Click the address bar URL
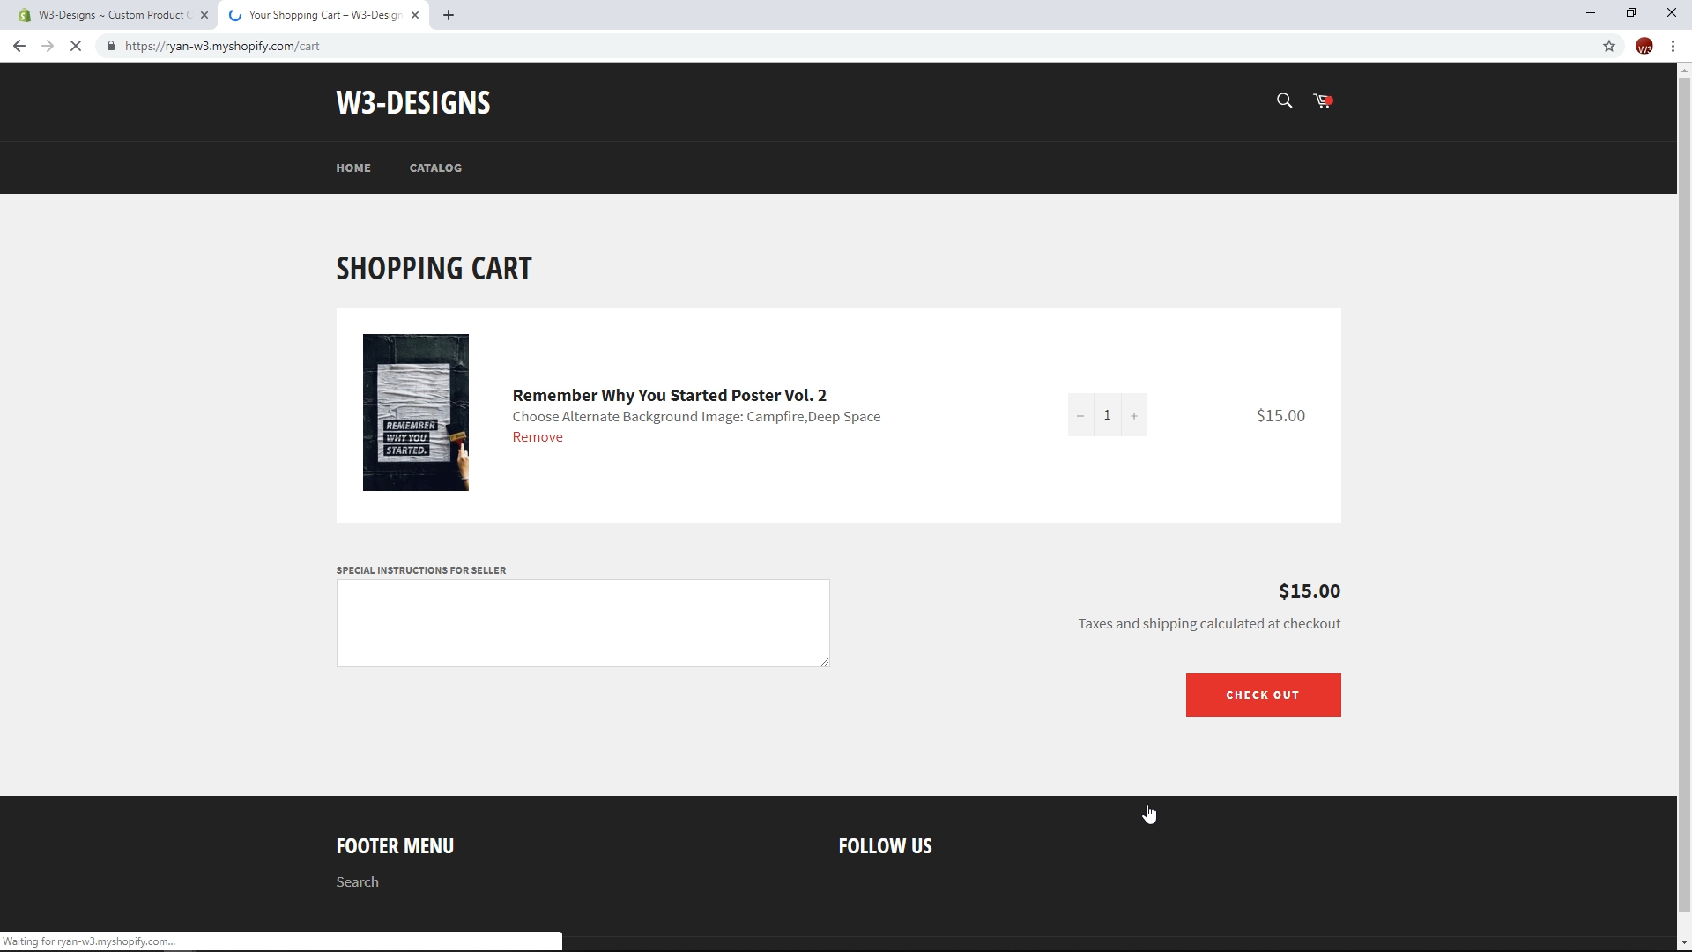This screenshot has width=1692, height=952. (222, 46)
